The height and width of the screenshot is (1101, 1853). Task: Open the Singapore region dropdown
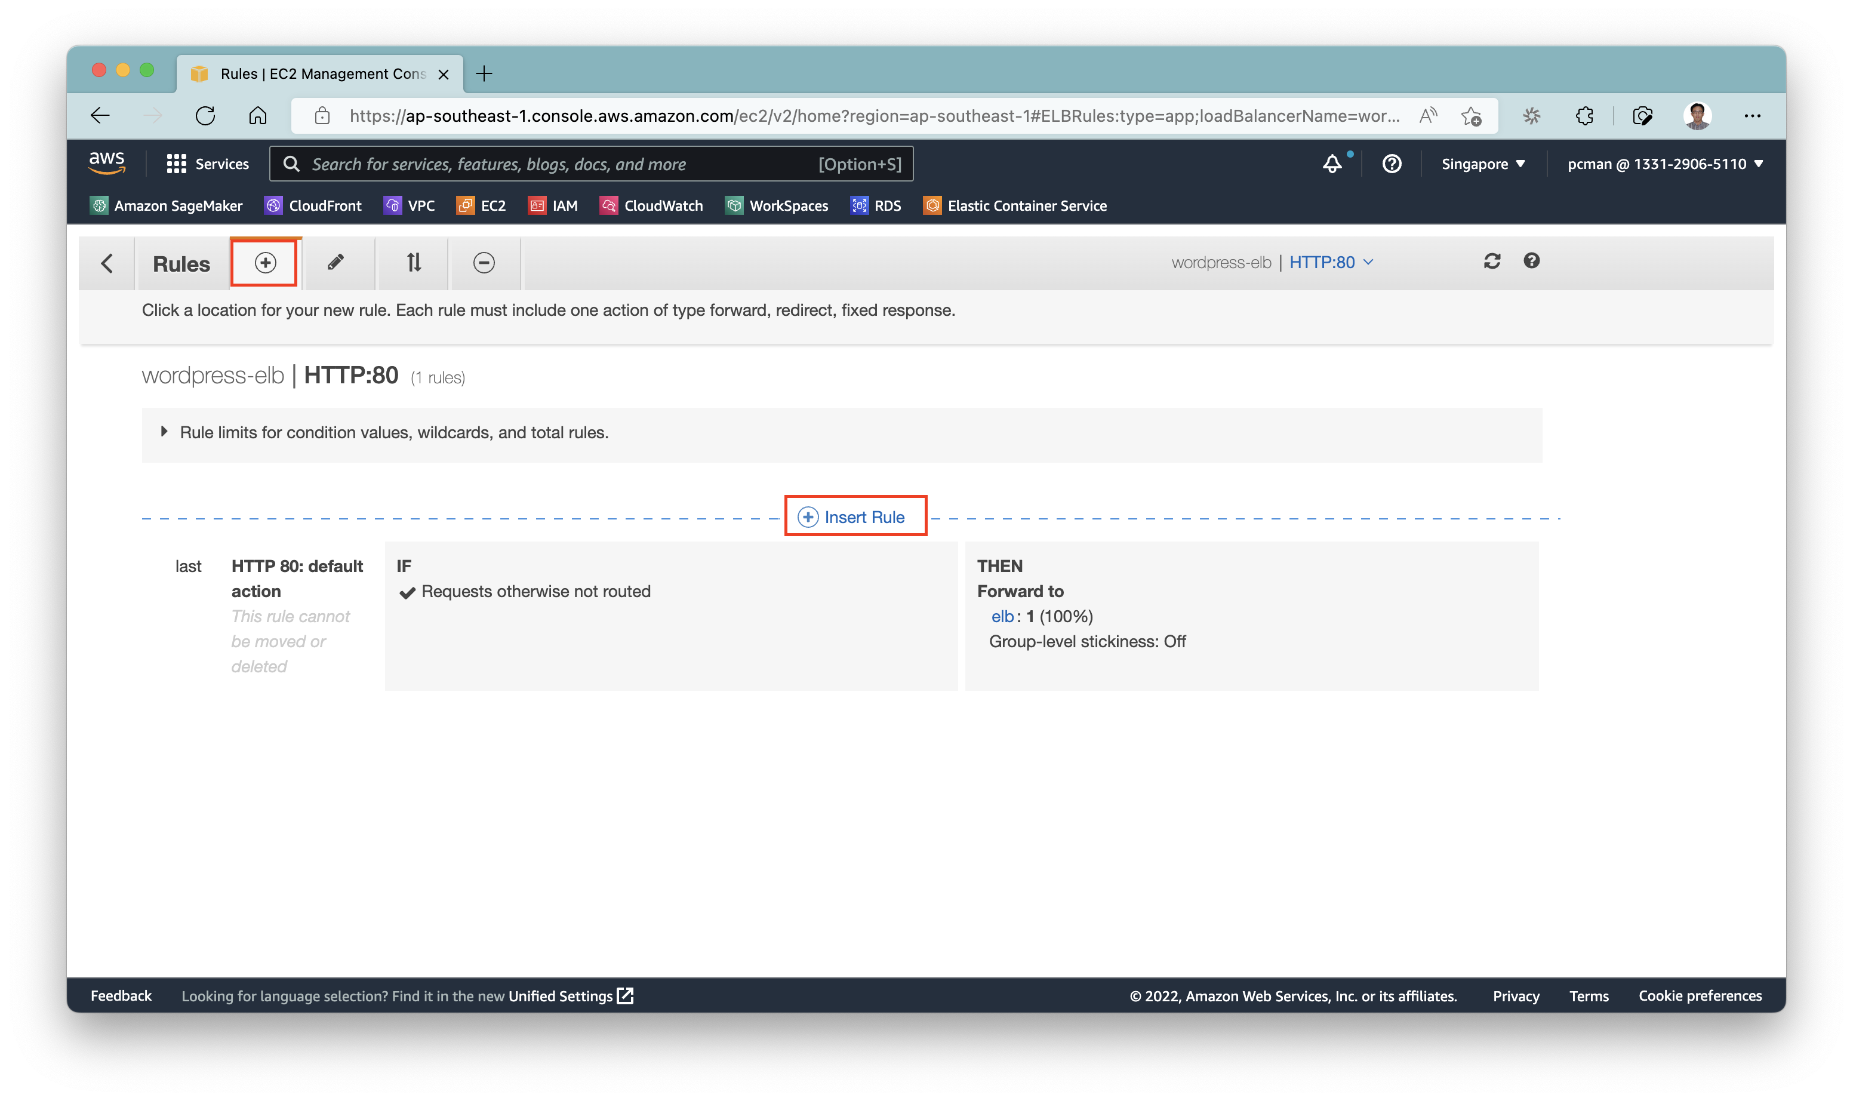1483,164
